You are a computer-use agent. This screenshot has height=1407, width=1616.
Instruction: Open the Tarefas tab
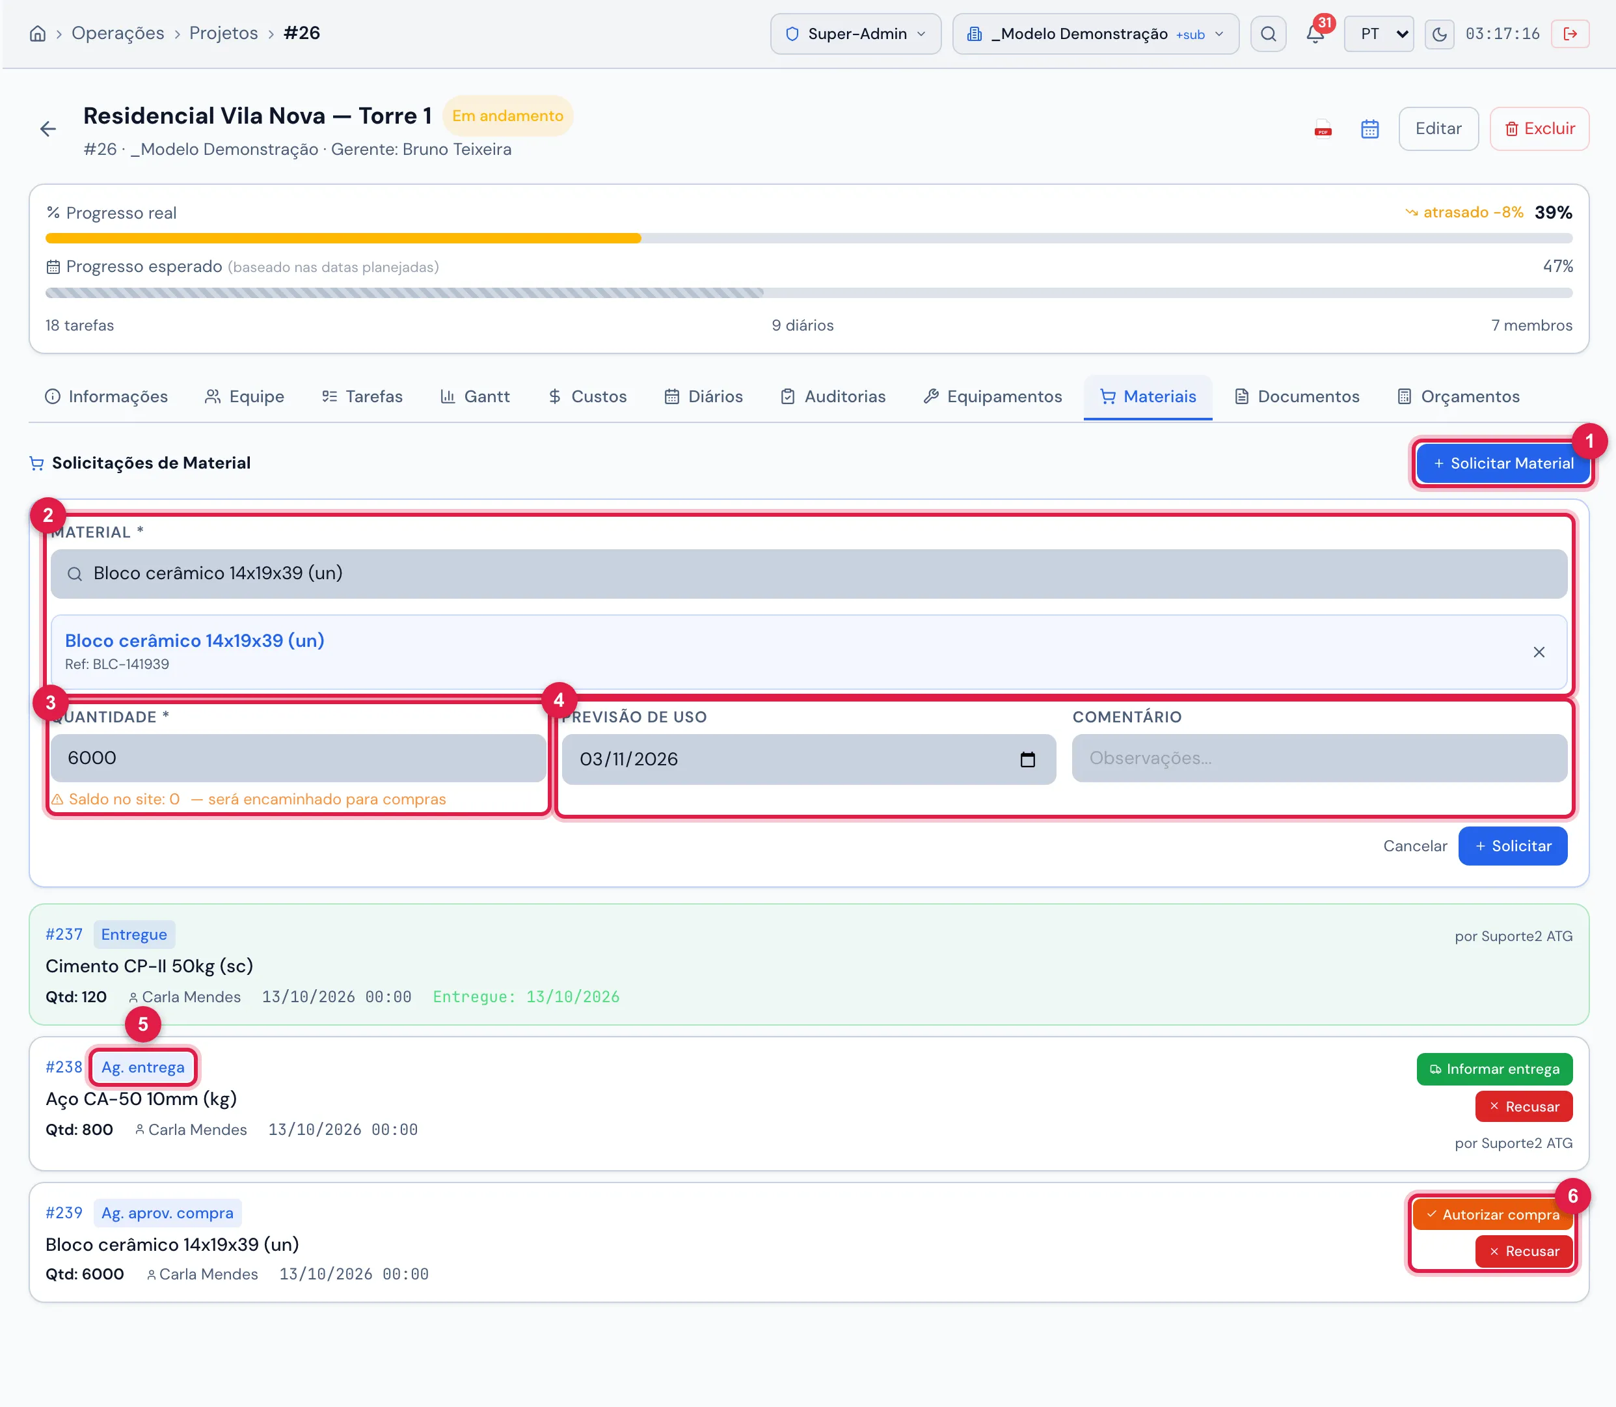click(362, 396)
